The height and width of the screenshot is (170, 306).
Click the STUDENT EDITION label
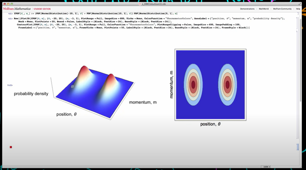(42, 9)
